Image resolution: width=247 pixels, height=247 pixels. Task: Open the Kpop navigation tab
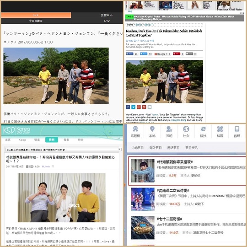click(22, 140)
